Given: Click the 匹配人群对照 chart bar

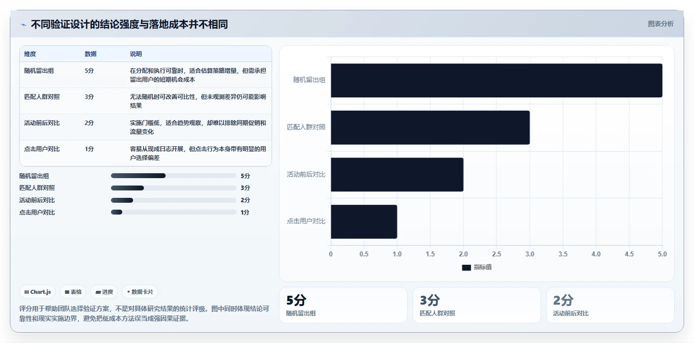Looking at the screenshot, I should [x=430, y=127].
